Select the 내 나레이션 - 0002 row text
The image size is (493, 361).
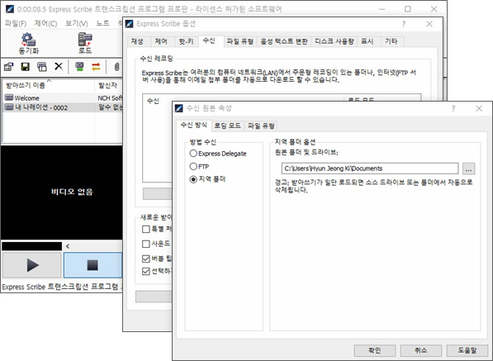coord(41,107)
